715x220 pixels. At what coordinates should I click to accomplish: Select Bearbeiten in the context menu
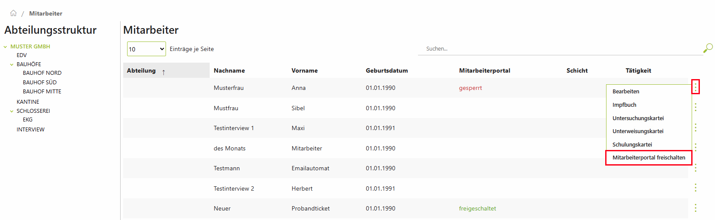point(626,92)
